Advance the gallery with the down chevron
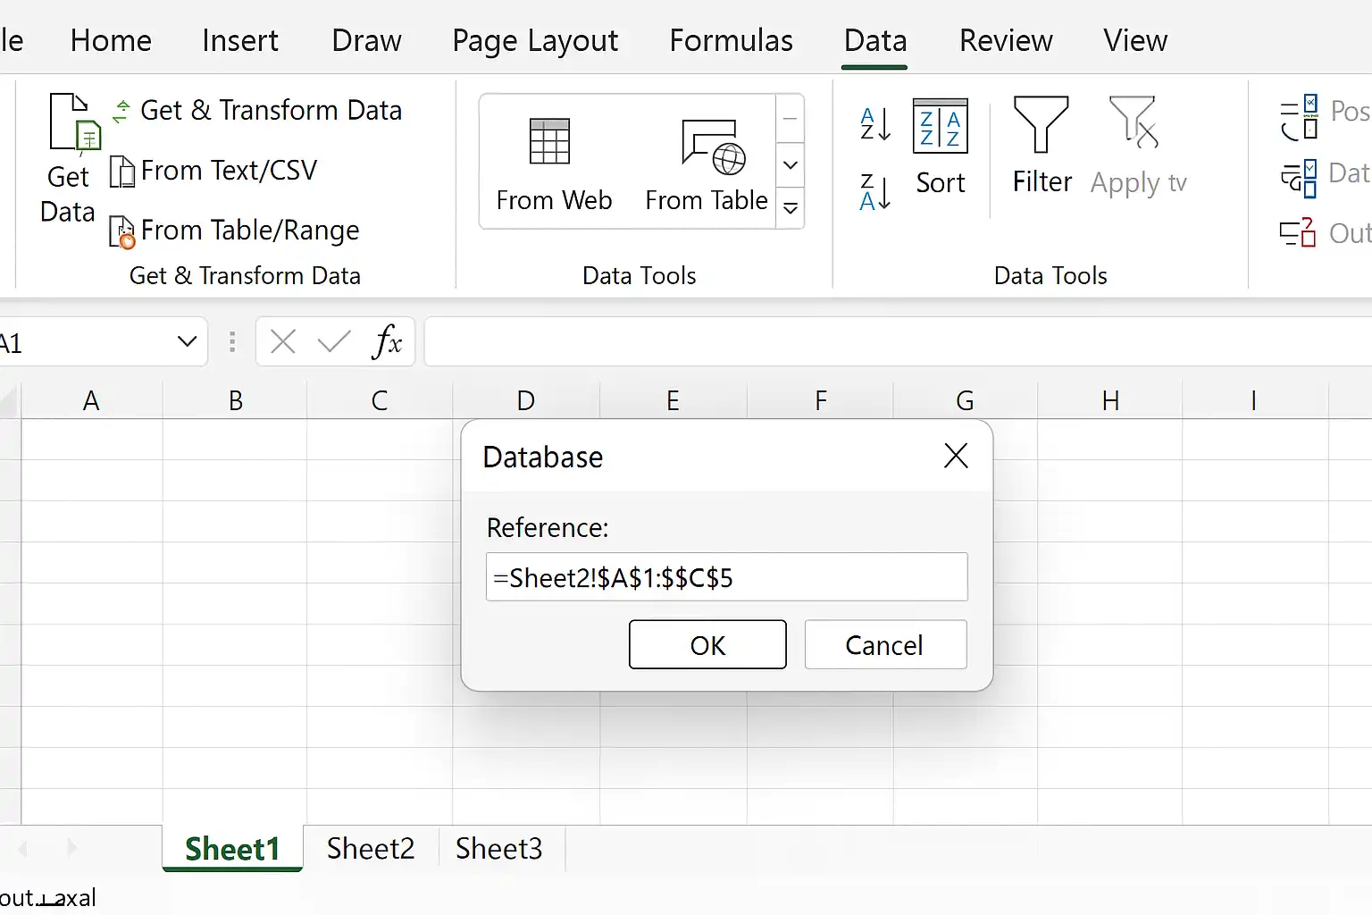This screenshot has width=1372, height=915. (x=791, y=164)
